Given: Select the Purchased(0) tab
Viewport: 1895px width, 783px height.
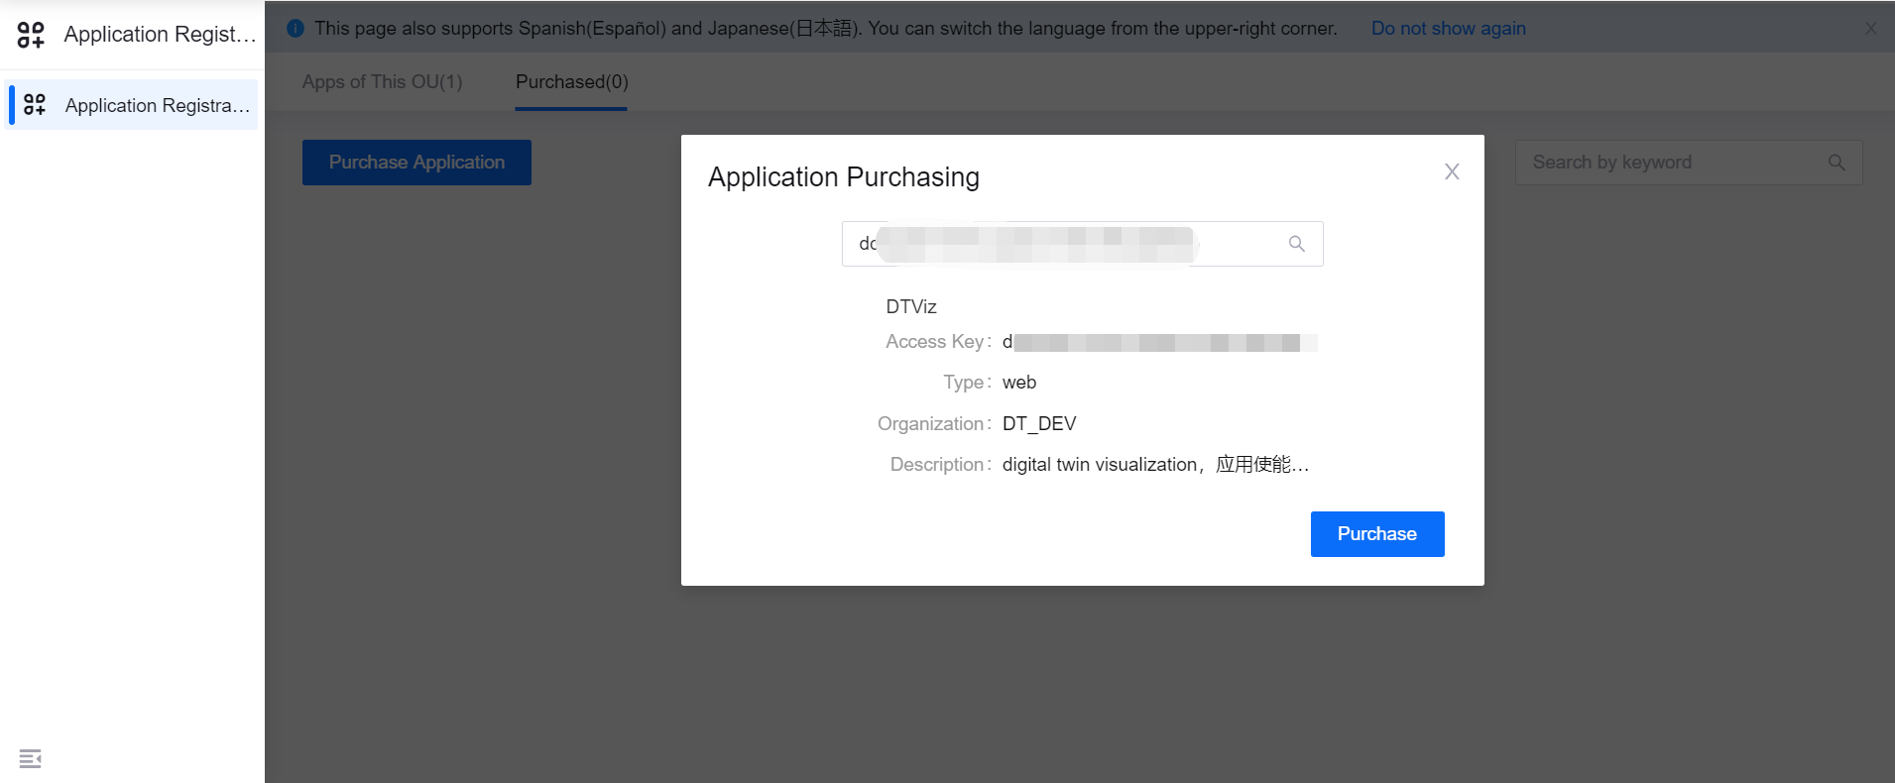Looking at the screenshot, I should (571, 82).
